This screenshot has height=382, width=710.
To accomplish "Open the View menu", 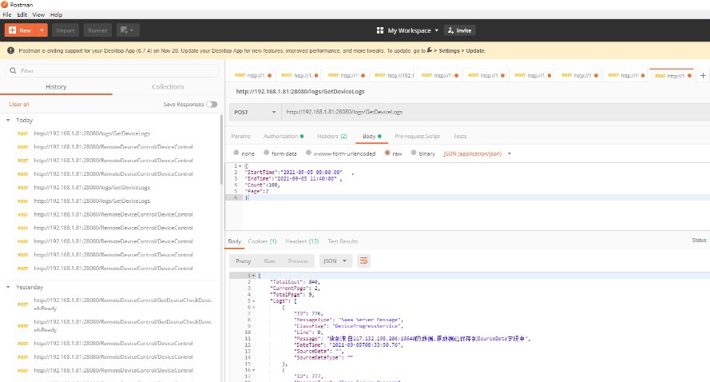I will pos(37,14).
